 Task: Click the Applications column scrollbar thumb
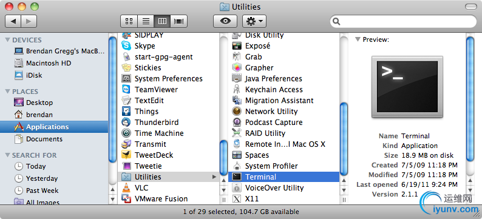[x=224, y=157]
